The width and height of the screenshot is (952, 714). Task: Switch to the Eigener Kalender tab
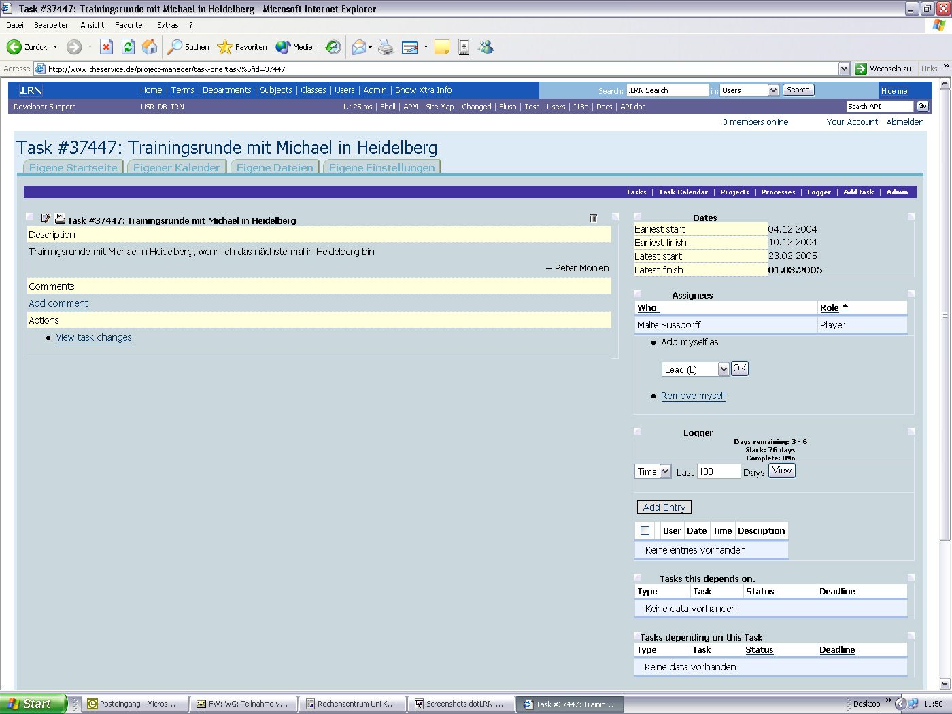point(177,167)
